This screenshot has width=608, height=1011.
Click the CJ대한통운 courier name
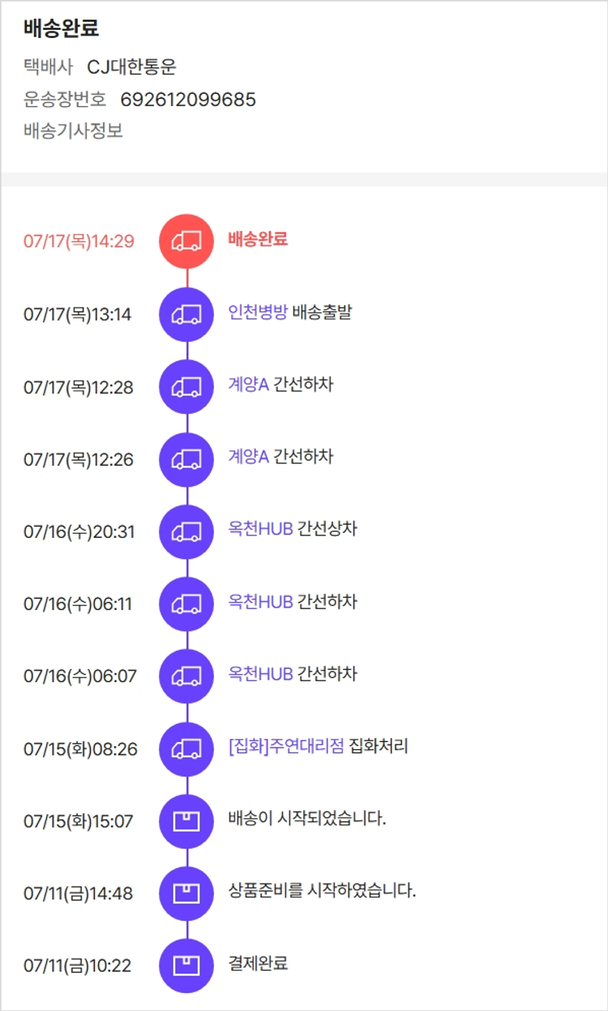coord(131,67)
